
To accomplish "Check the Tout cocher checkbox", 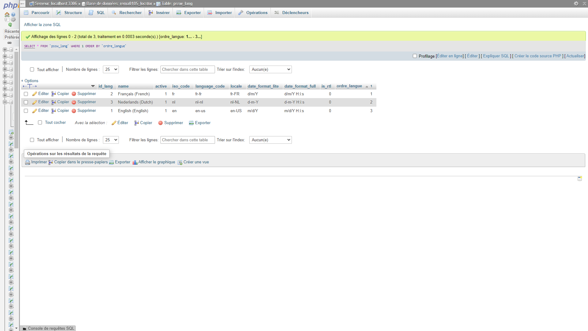I will (x=40, y=123).
